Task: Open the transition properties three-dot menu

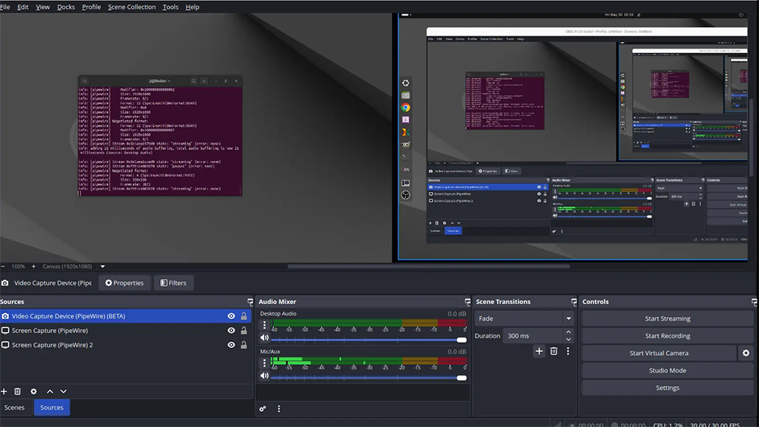Action: (568, 351)
